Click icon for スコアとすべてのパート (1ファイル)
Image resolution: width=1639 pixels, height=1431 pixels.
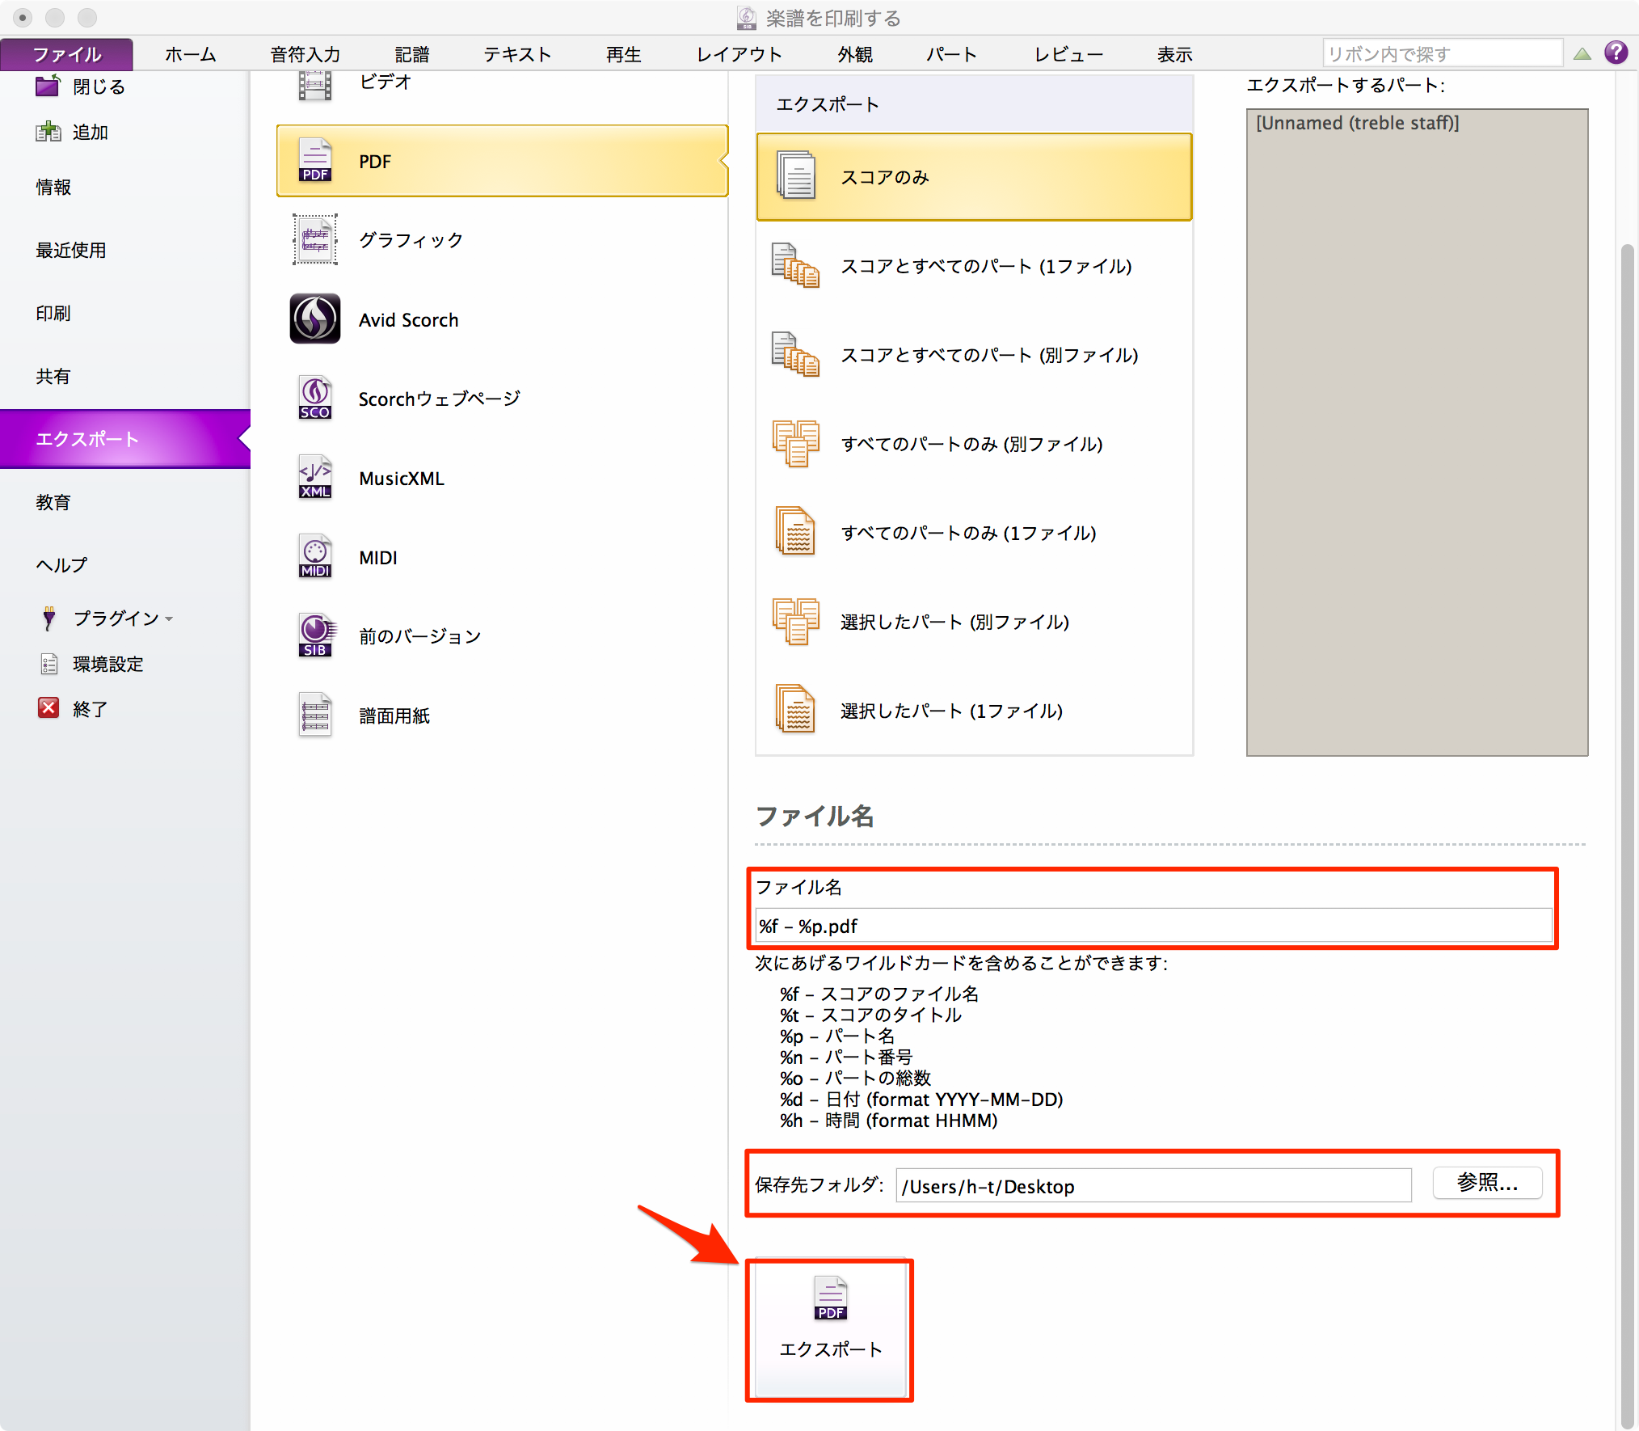click(x=795, y=265)
